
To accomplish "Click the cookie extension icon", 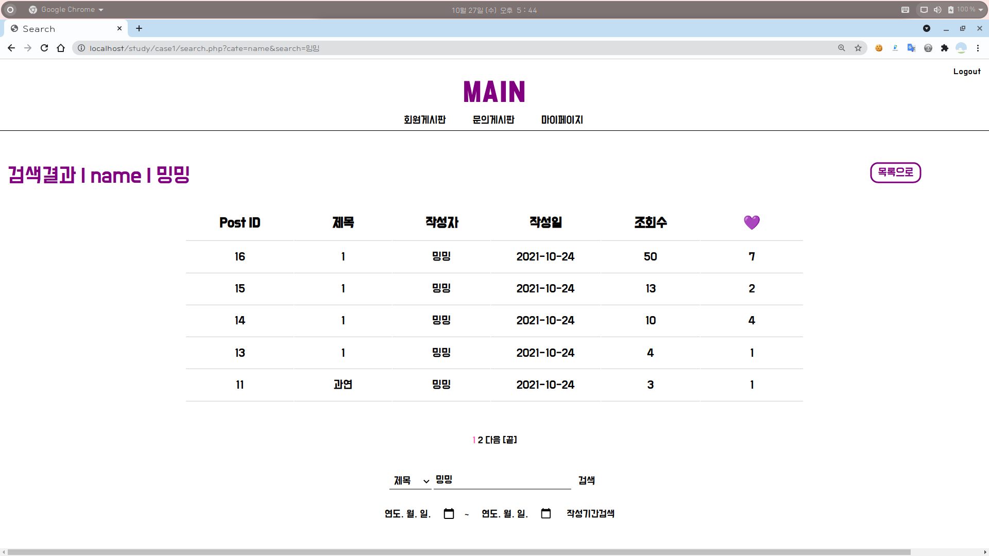I will [x=879, y=48].
